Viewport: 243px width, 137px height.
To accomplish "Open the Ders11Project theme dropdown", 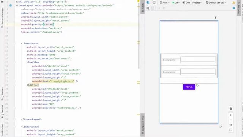I will click(192, 3).
